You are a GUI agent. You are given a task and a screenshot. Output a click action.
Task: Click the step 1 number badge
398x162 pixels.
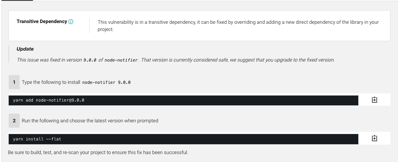coord(14,82)
